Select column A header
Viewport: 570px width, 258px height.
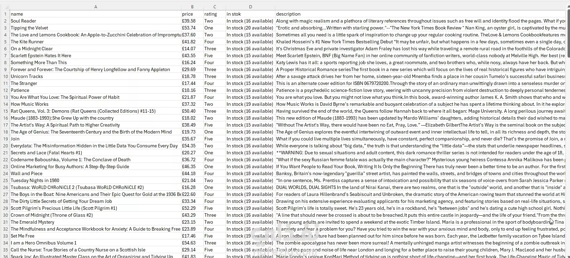[95, 7]
